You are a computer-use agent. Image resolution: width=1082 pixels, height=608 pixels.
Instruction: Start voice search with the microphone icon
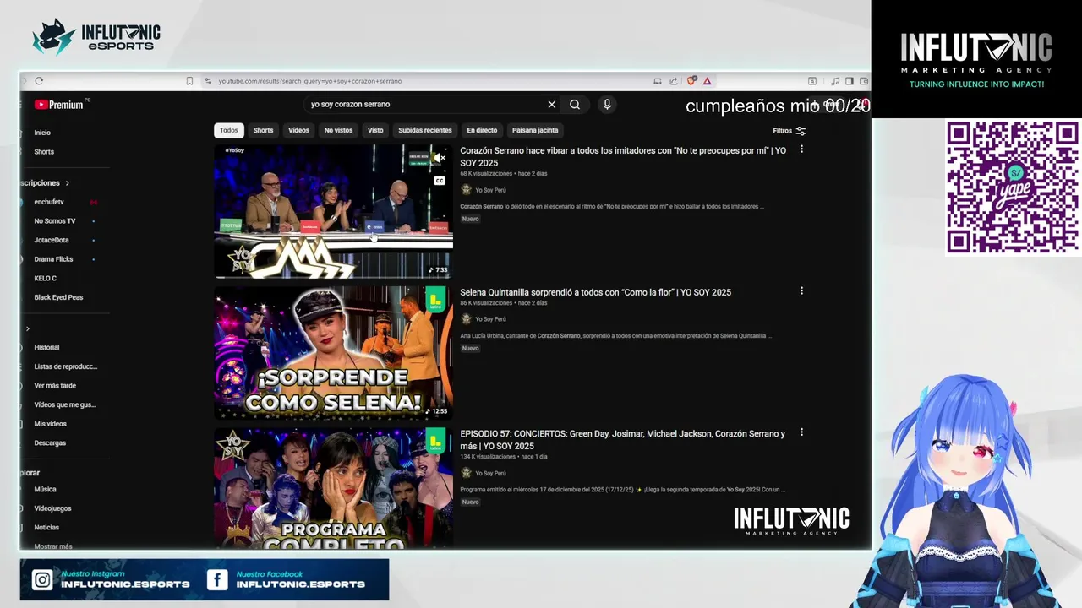pyautogui.click(x=607, y=105)
